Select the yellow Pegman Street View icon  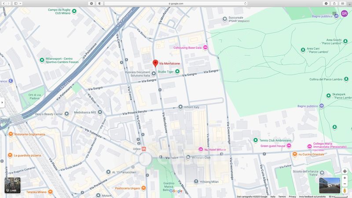coord(345,192)
